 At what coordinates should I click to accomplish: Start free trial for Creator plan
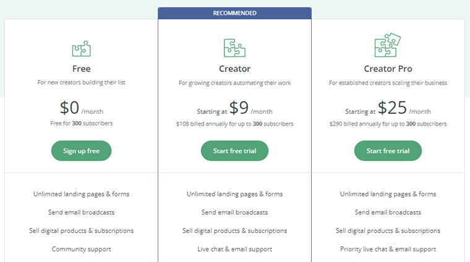(234, 151)
